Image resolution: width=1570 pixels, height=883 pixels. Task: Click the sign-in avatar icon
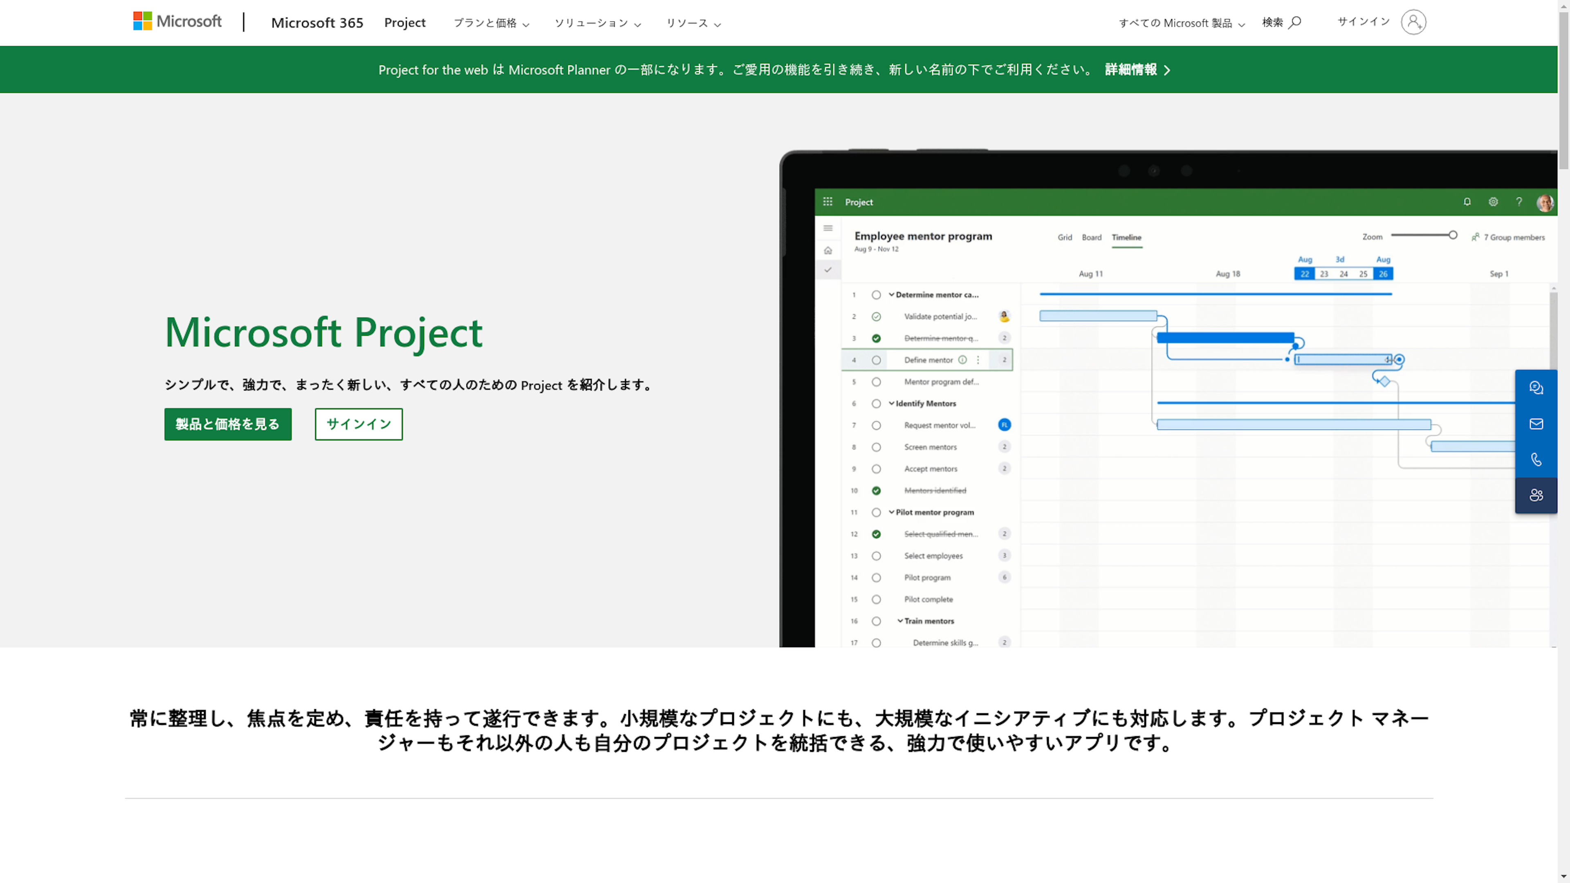[1413, 22]
